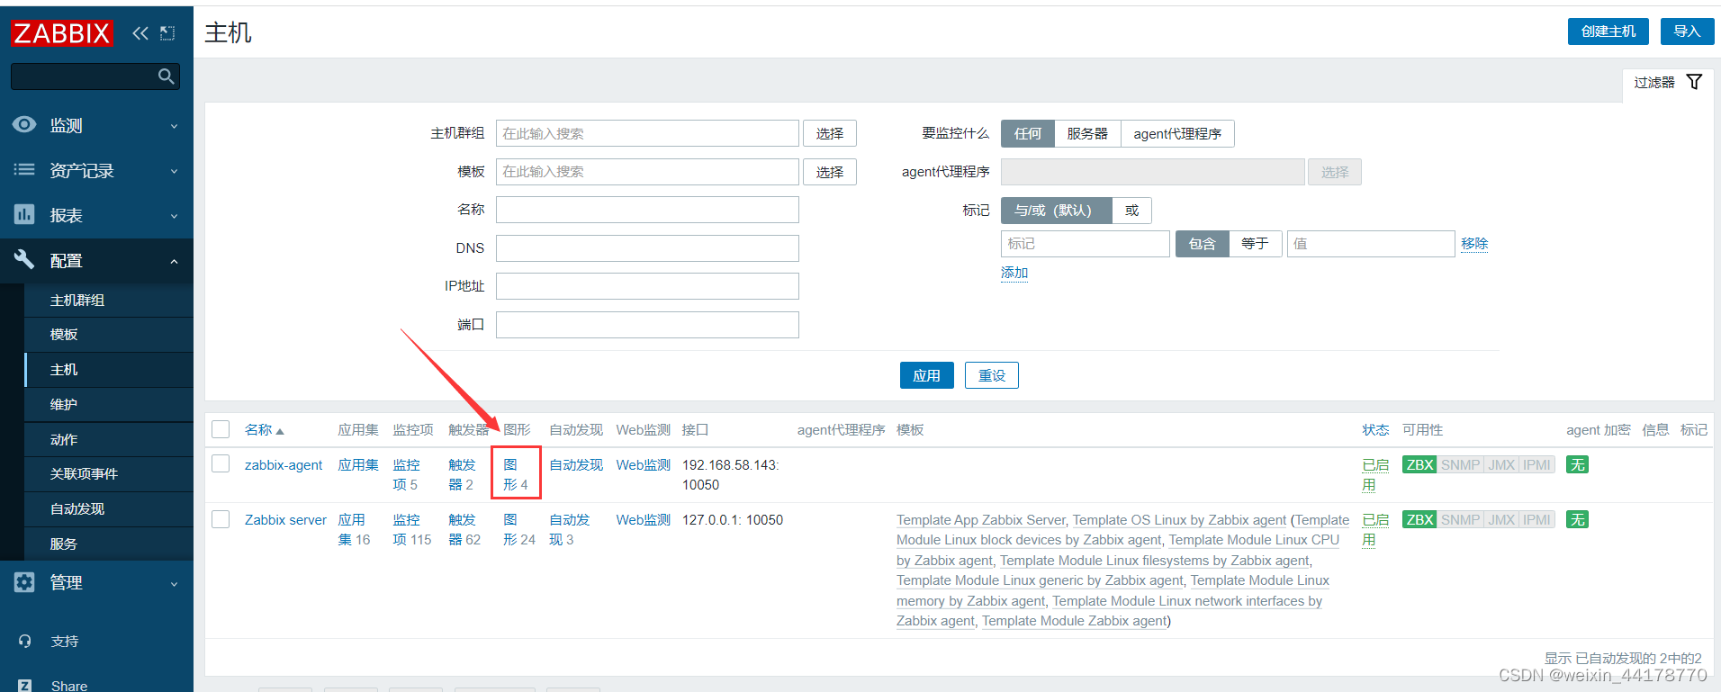Click the DNS input field

647,248
